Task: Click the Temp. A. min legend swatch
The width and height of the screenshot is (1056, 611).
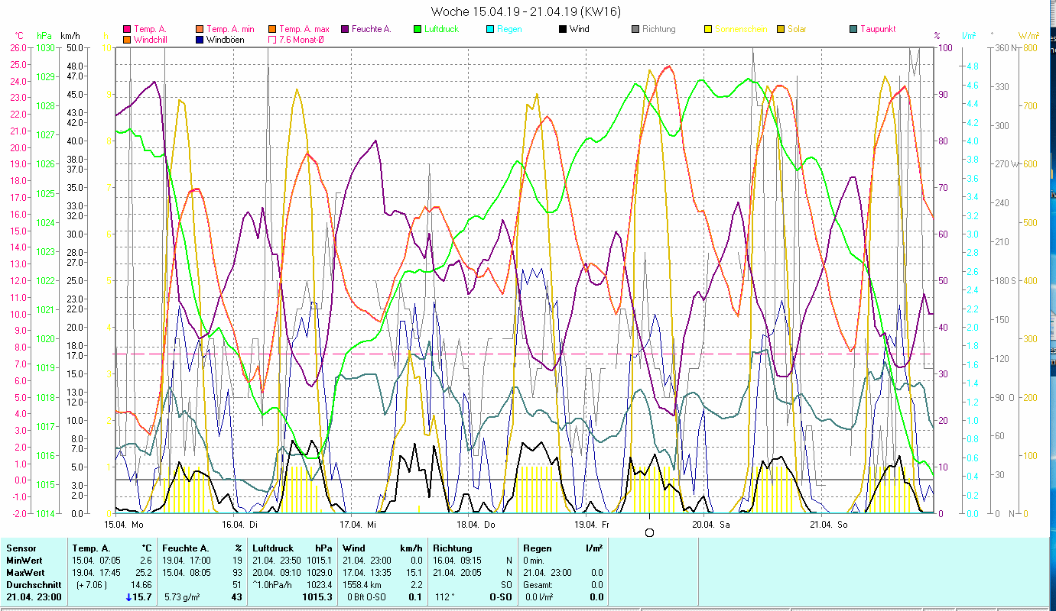Action: pyautogui.click(x=199, y=29)
